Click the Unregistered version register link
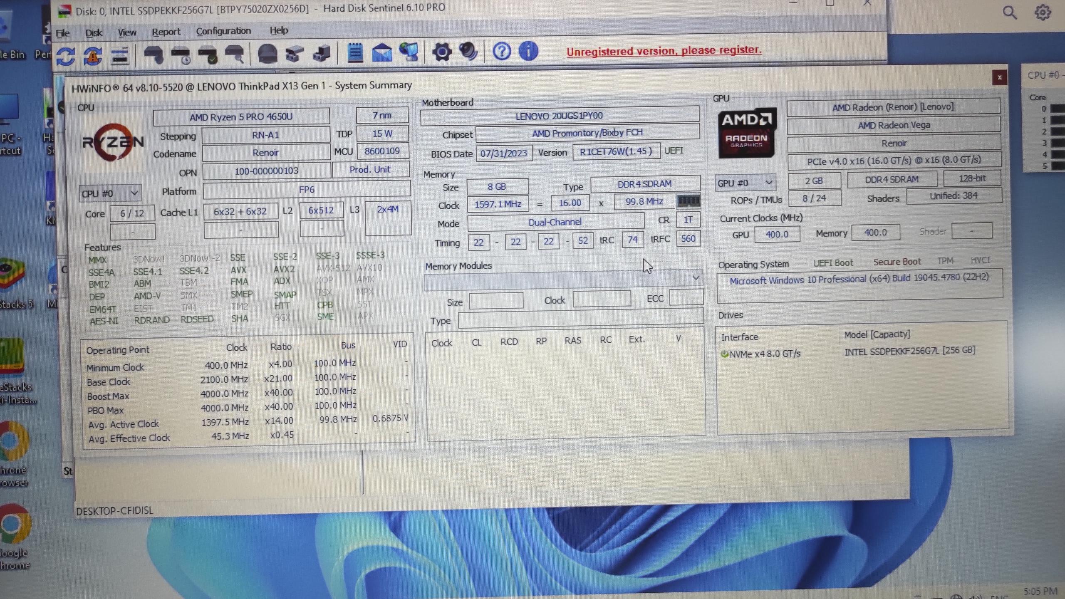This screenshot has width=1065, height=599. [x=664, y=51]
